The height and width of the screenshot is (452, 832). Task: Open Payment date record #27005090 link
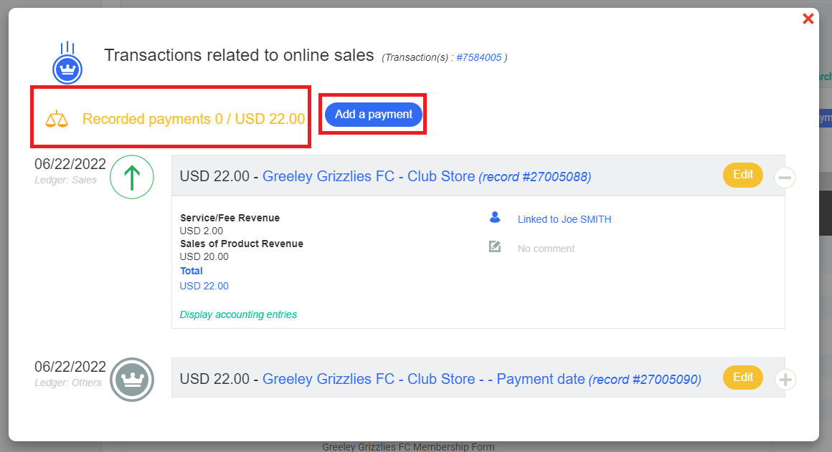(x=481, y=379)
